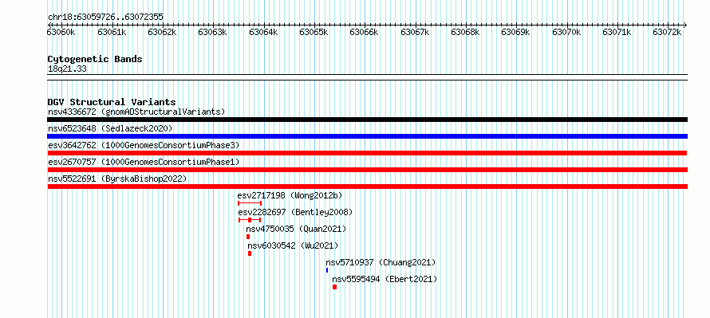Click the chr18:63059726..63072355 region label
The width and height of the screenshot is (710, 318).
pos(105,18)
